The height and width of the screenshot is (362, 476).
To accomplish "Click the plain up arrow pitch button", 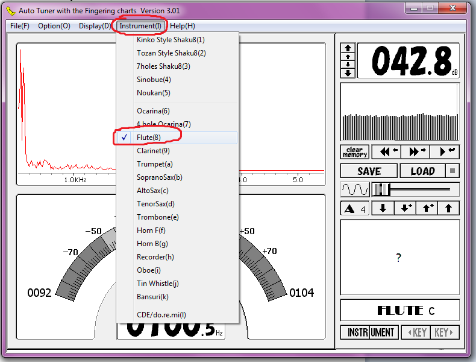I will 448,209.
